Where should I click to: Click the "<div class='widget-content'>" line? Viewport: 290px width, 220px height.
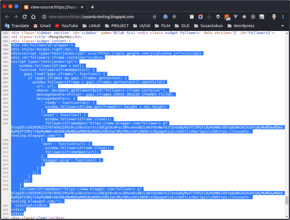pyautogui.click(x=41, y=41)
